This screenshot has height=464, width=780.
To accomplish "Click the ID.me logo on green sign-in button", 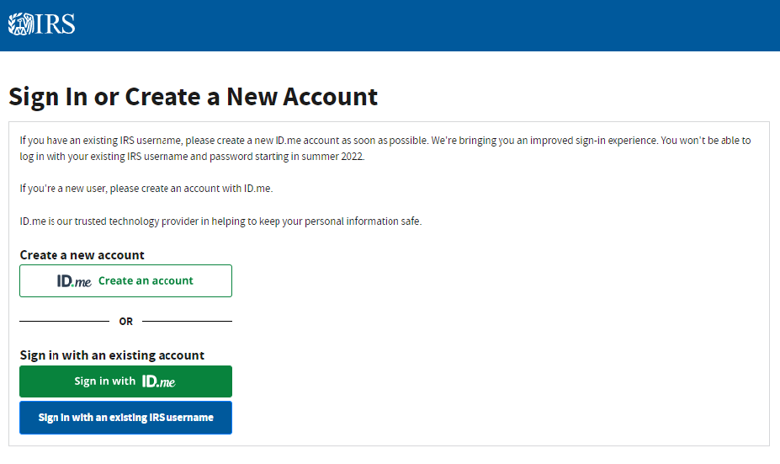I will pos(158,381).
